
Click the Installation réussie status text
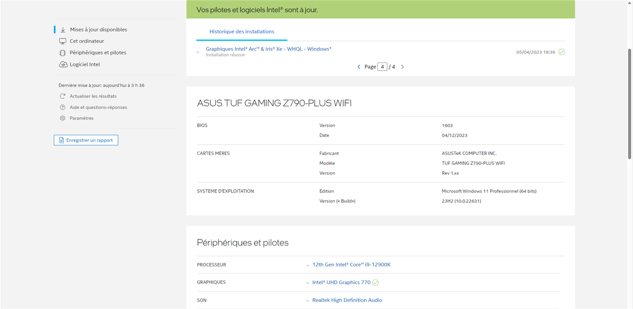pyautogui.click(x=225, y=55)
